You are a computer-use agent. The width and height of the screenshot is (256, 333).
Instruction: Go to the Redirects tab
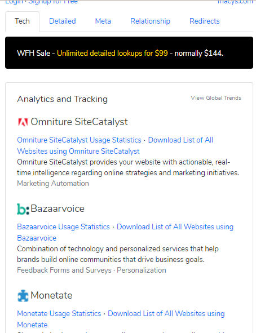[x=205, y=21]
